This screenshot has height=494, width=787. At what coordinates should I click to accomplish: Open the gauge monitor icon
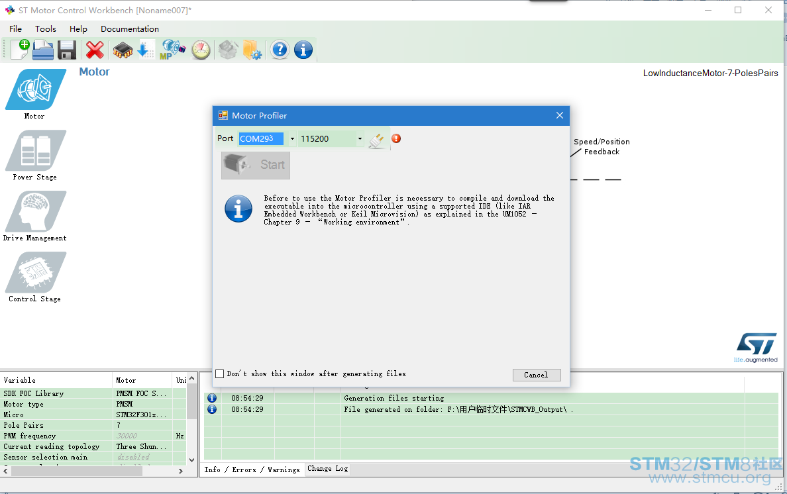(x=201, y=50)
